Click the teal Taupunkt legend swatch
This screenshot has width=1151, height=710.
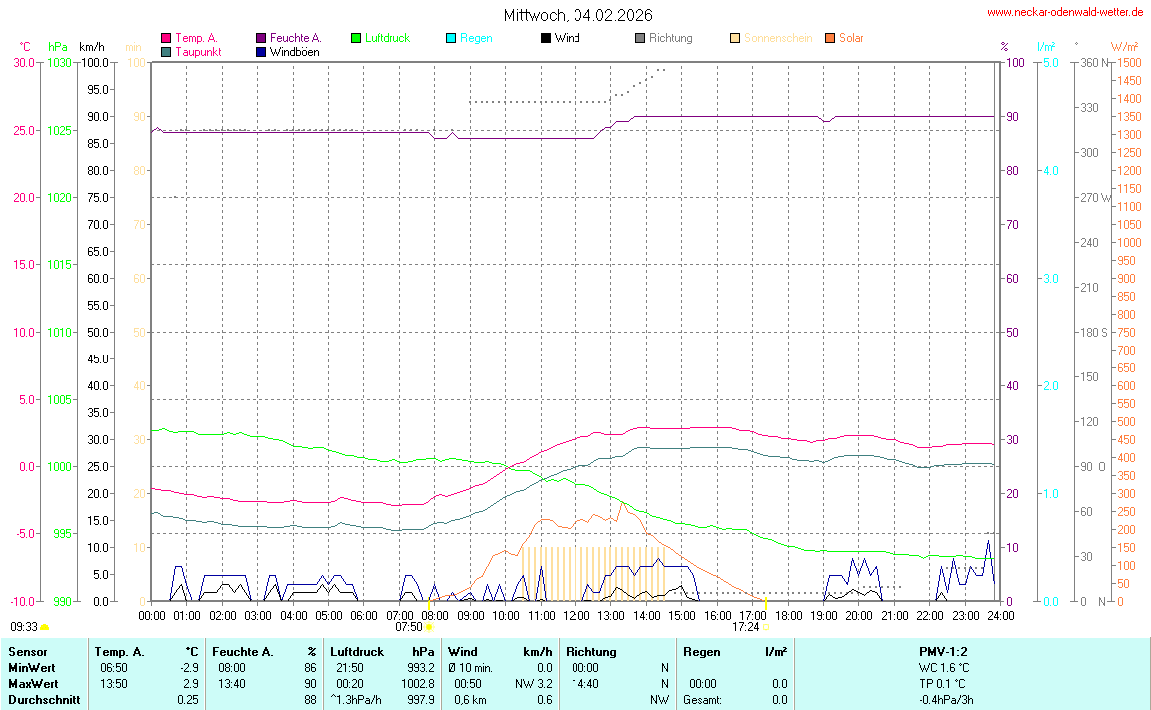[x=166, y=51]
